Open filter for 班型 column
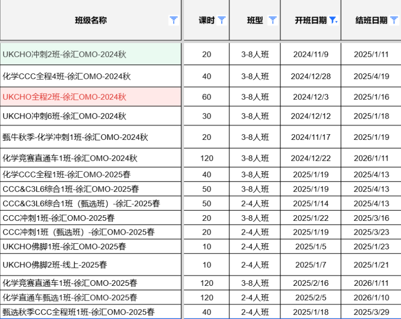Screen dimensions: 401x319 click(x=273, y=20)
